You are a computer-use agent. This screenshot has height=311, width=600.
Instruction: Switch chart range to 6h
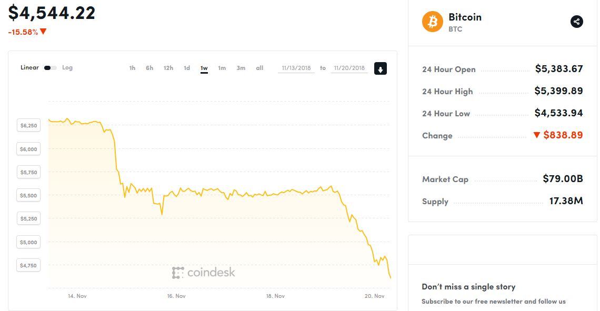(149, 68)
